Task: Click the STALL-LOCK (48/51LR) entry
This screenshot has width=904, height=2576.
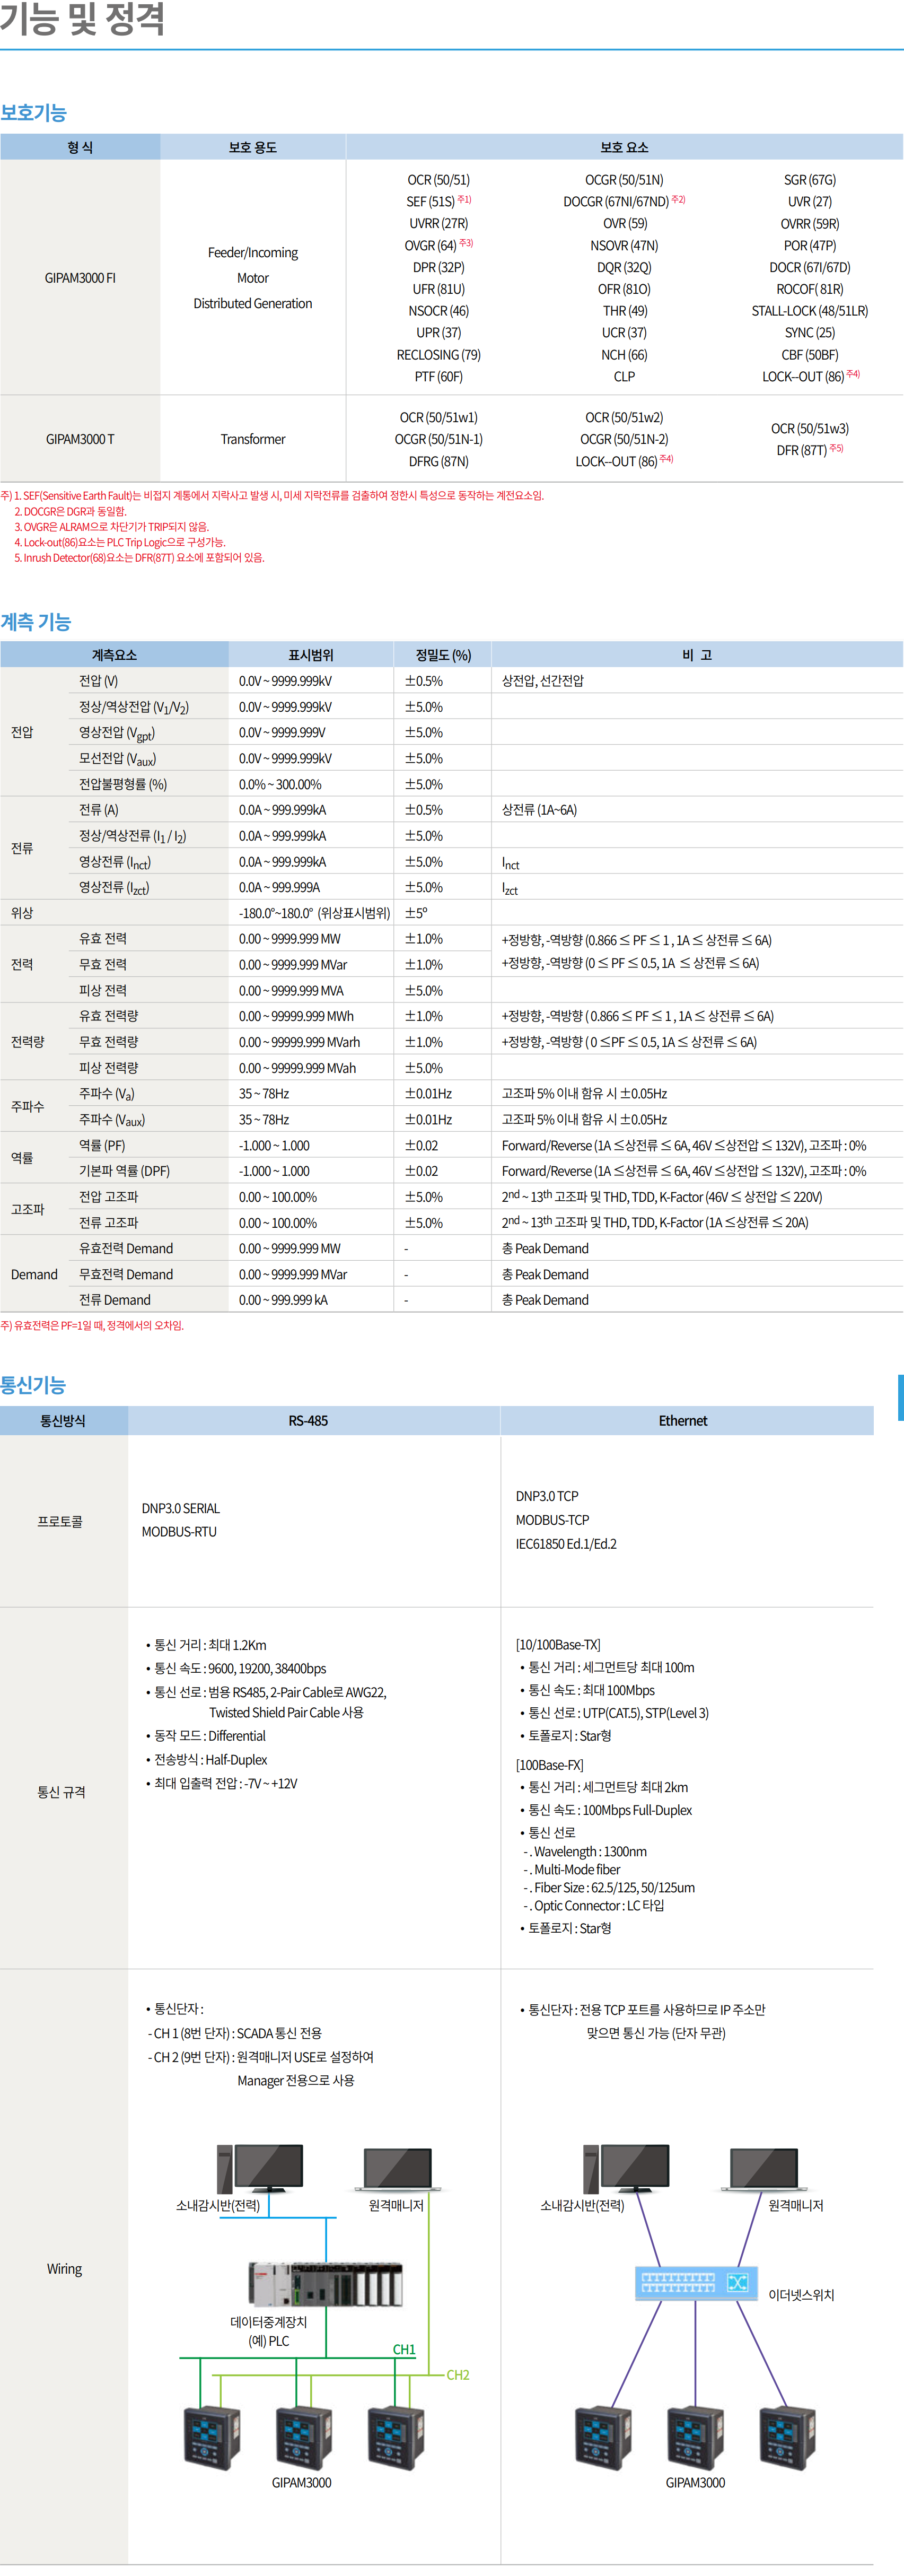Action: (810, 311)
